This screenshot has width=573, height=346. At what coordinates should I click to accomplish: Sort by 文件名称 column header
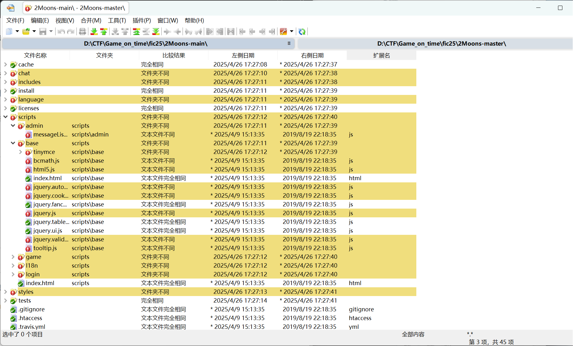[35, 56]
